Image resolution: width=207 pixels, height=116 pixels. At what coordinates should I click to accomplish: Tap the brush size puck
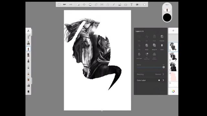(x=167, y=8)
